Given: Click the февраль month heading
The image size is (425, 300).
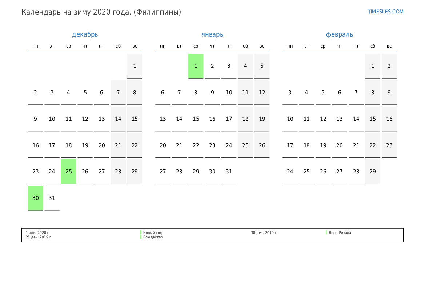Looking at the screenshot, I should tap(339, 34).
